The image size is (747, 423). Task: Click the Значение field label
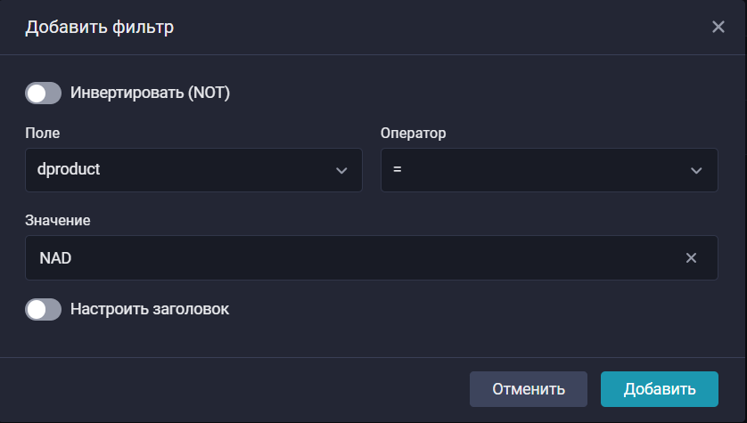(58, 219)
